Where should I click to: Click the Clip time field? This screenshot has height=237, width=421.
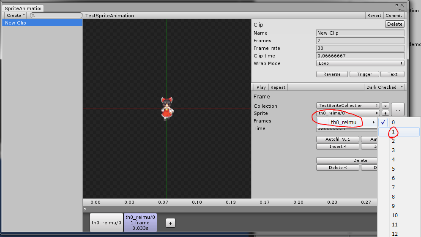point(360,56)
